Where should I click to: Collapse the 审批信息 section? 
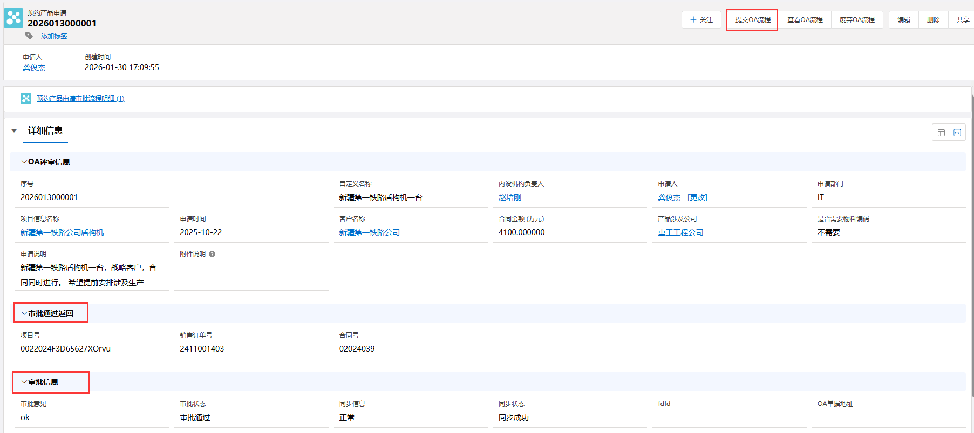tap(24, 382)
